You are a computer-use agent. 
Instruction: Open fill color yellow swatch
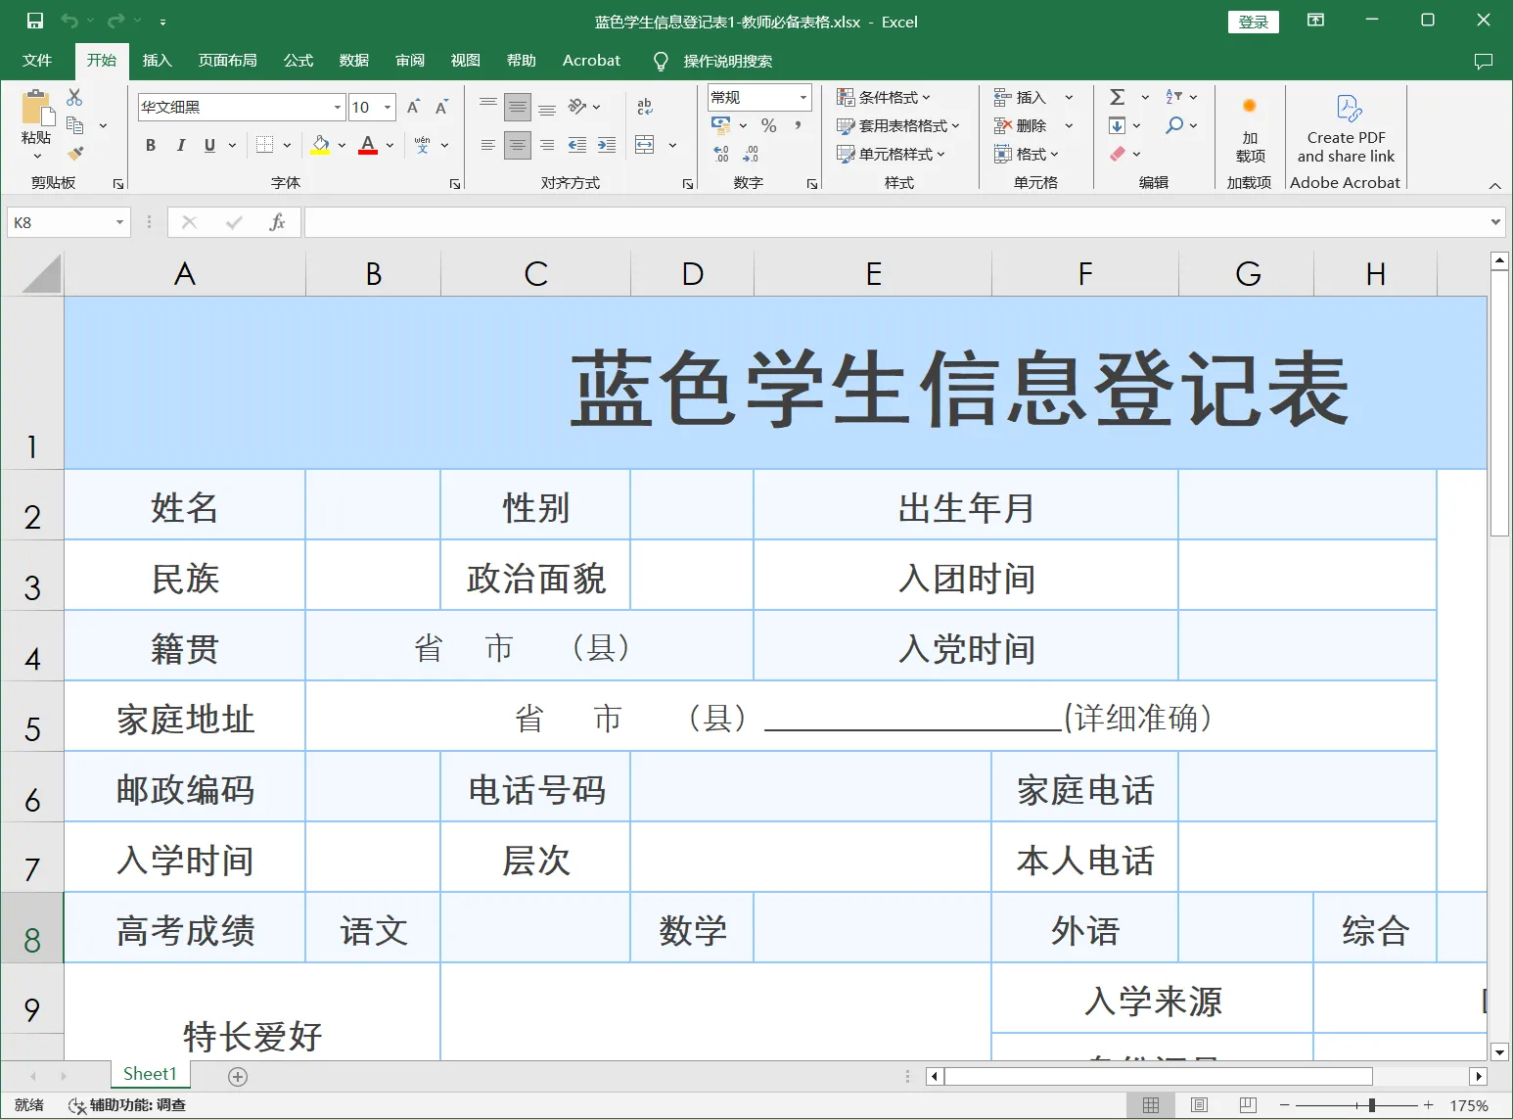coord(320,145)
